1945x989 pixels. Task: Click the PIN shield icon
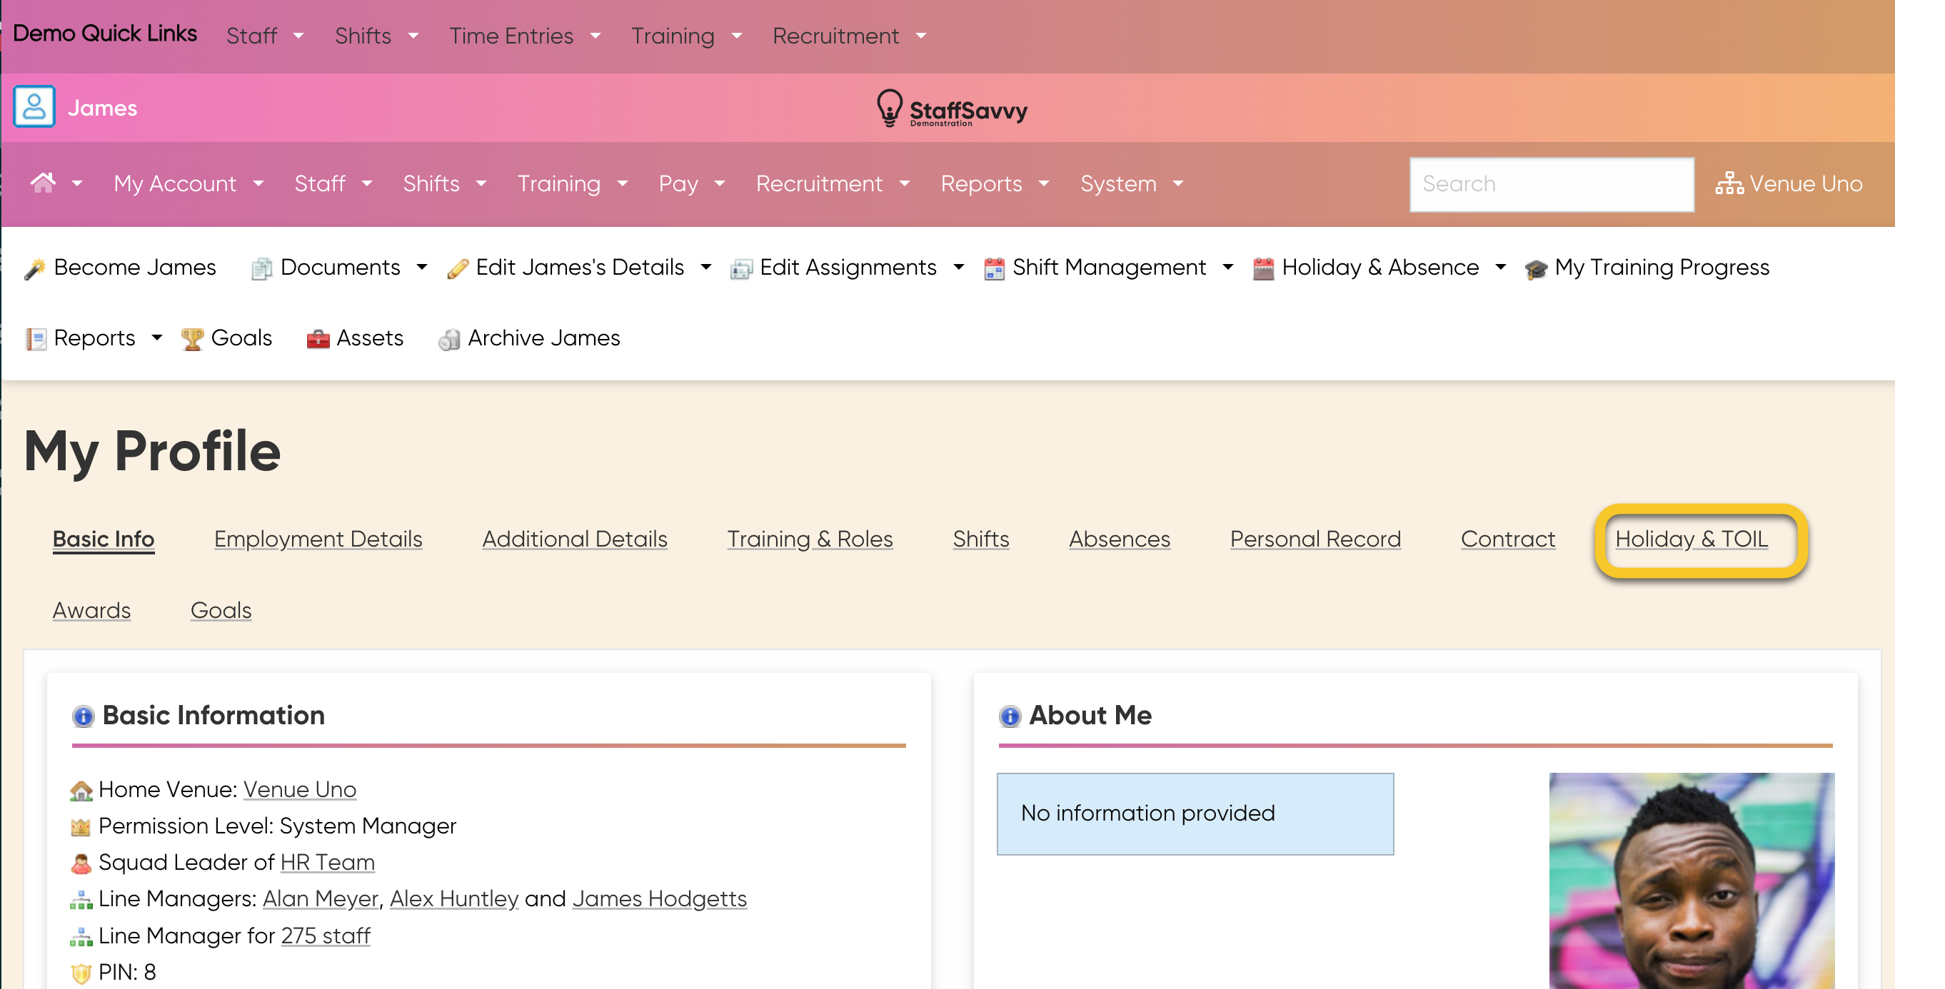click(x=81, y=973)
